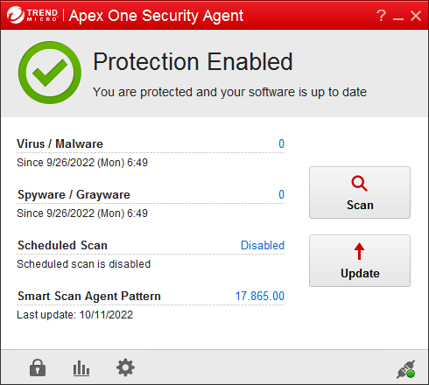Click the connection plug status icon

[x=406, y=369]
